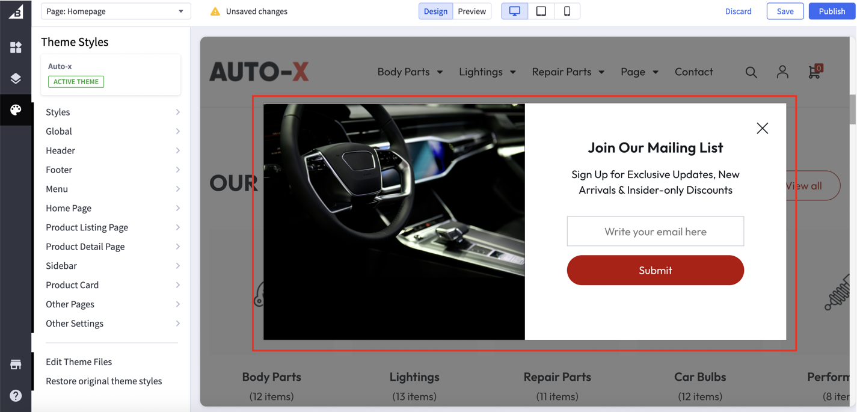857x412 pixels.
Task: Close the mailing list popup
Action: (x=762, y=128)
